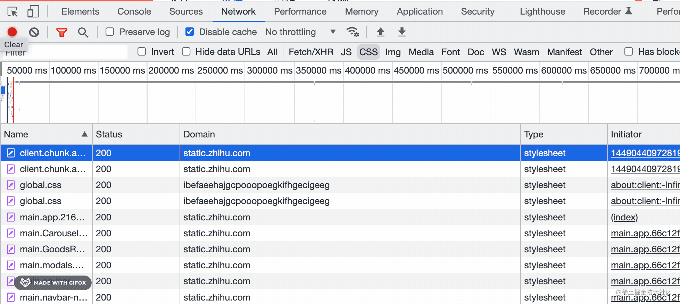The height and width of the screenshot is (304, 680).
Task: Open the Application tab
Action: pyautogui.click(x=420, y=11)
